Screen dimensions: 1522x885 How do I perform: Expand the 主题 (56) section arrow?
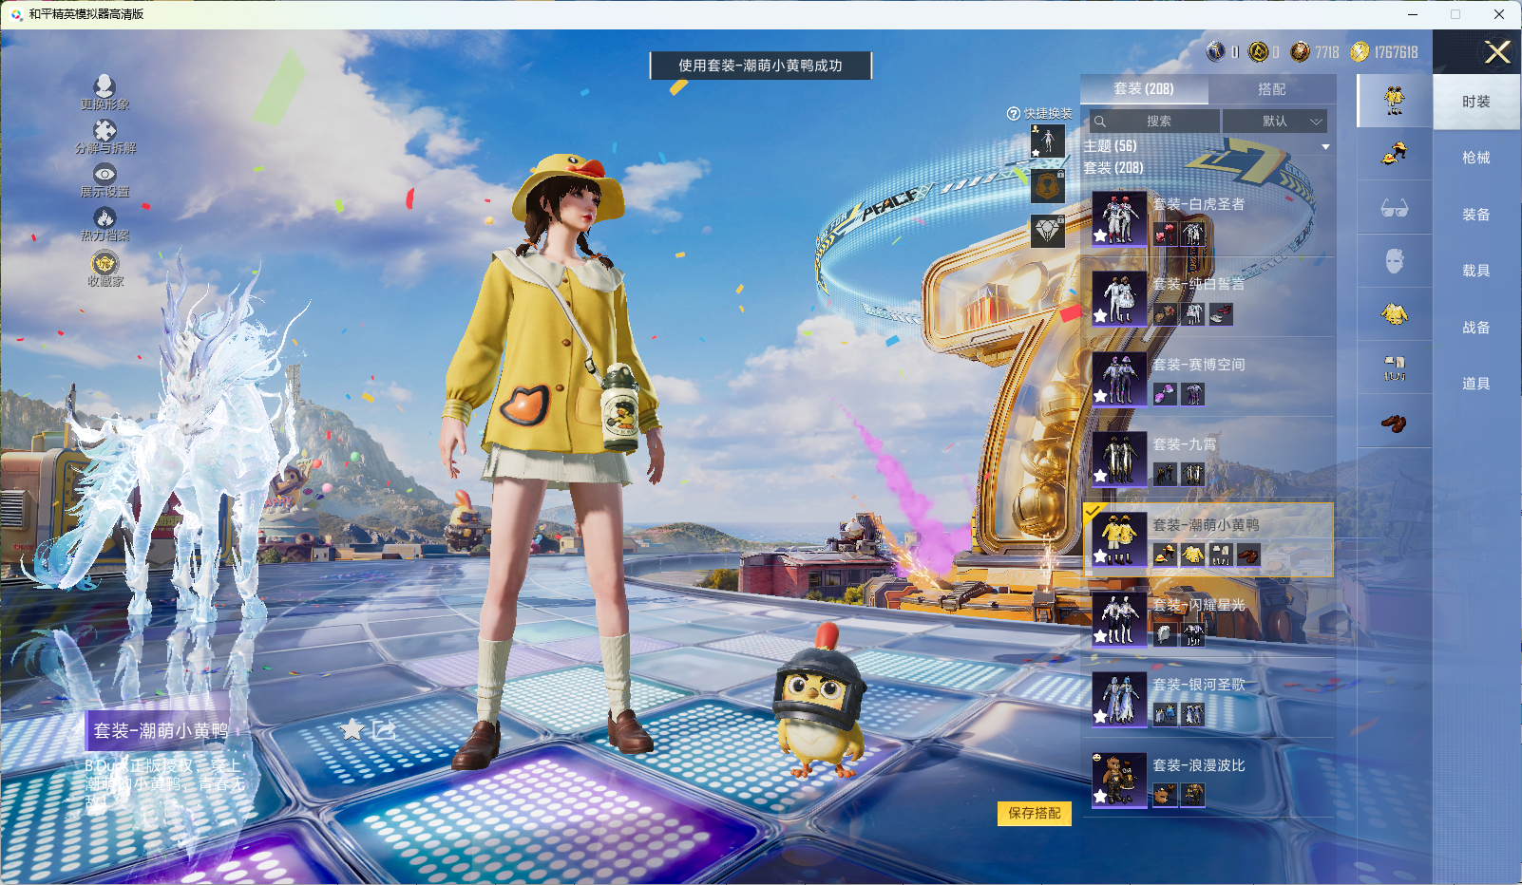[1325, 147]
